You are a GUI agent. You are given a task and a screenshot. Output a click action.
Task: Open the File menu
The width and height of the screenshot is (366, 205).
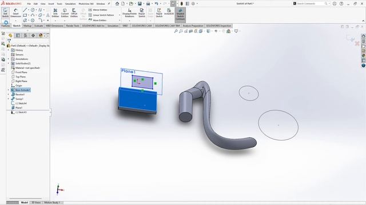point(29,4)
